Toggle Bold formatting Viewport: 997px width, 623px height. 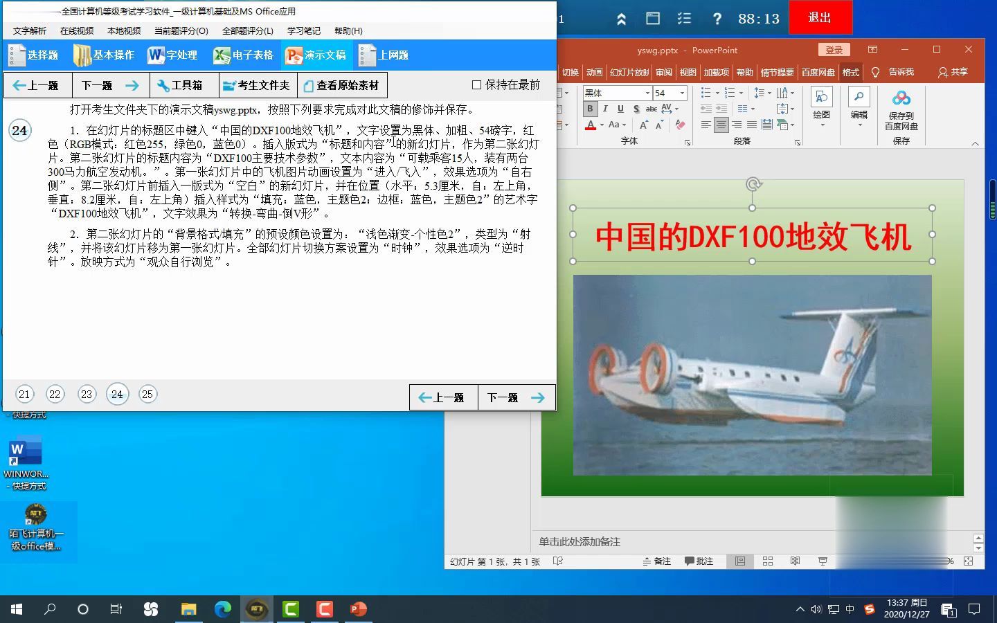(x=590, y=109)
